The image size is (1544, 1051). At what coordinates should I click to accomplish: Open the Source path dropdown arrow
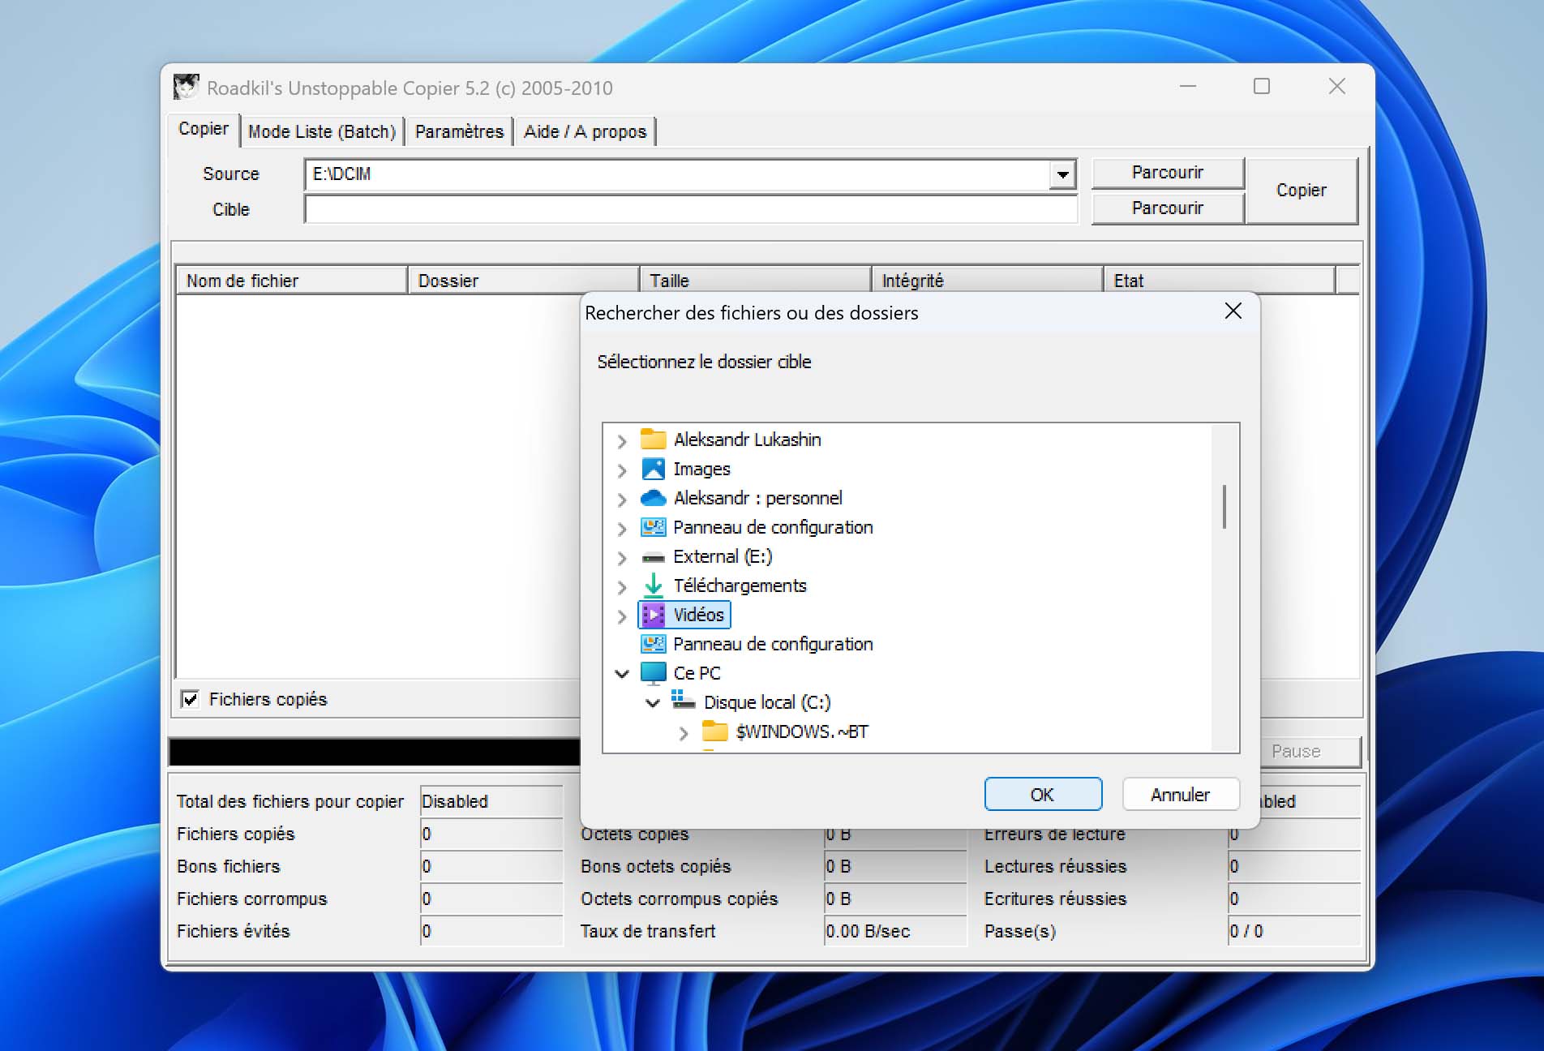coord(1062,174)
